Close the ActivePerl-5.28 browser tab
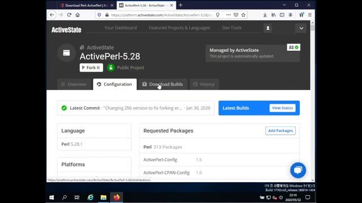Image resolution: width=362 pixels, height=203 pixels. click(x=171, y=5)
